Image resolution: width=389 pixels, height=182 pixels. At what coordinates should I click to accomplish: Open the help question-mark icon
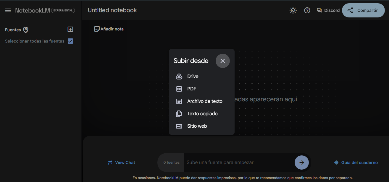307,10
